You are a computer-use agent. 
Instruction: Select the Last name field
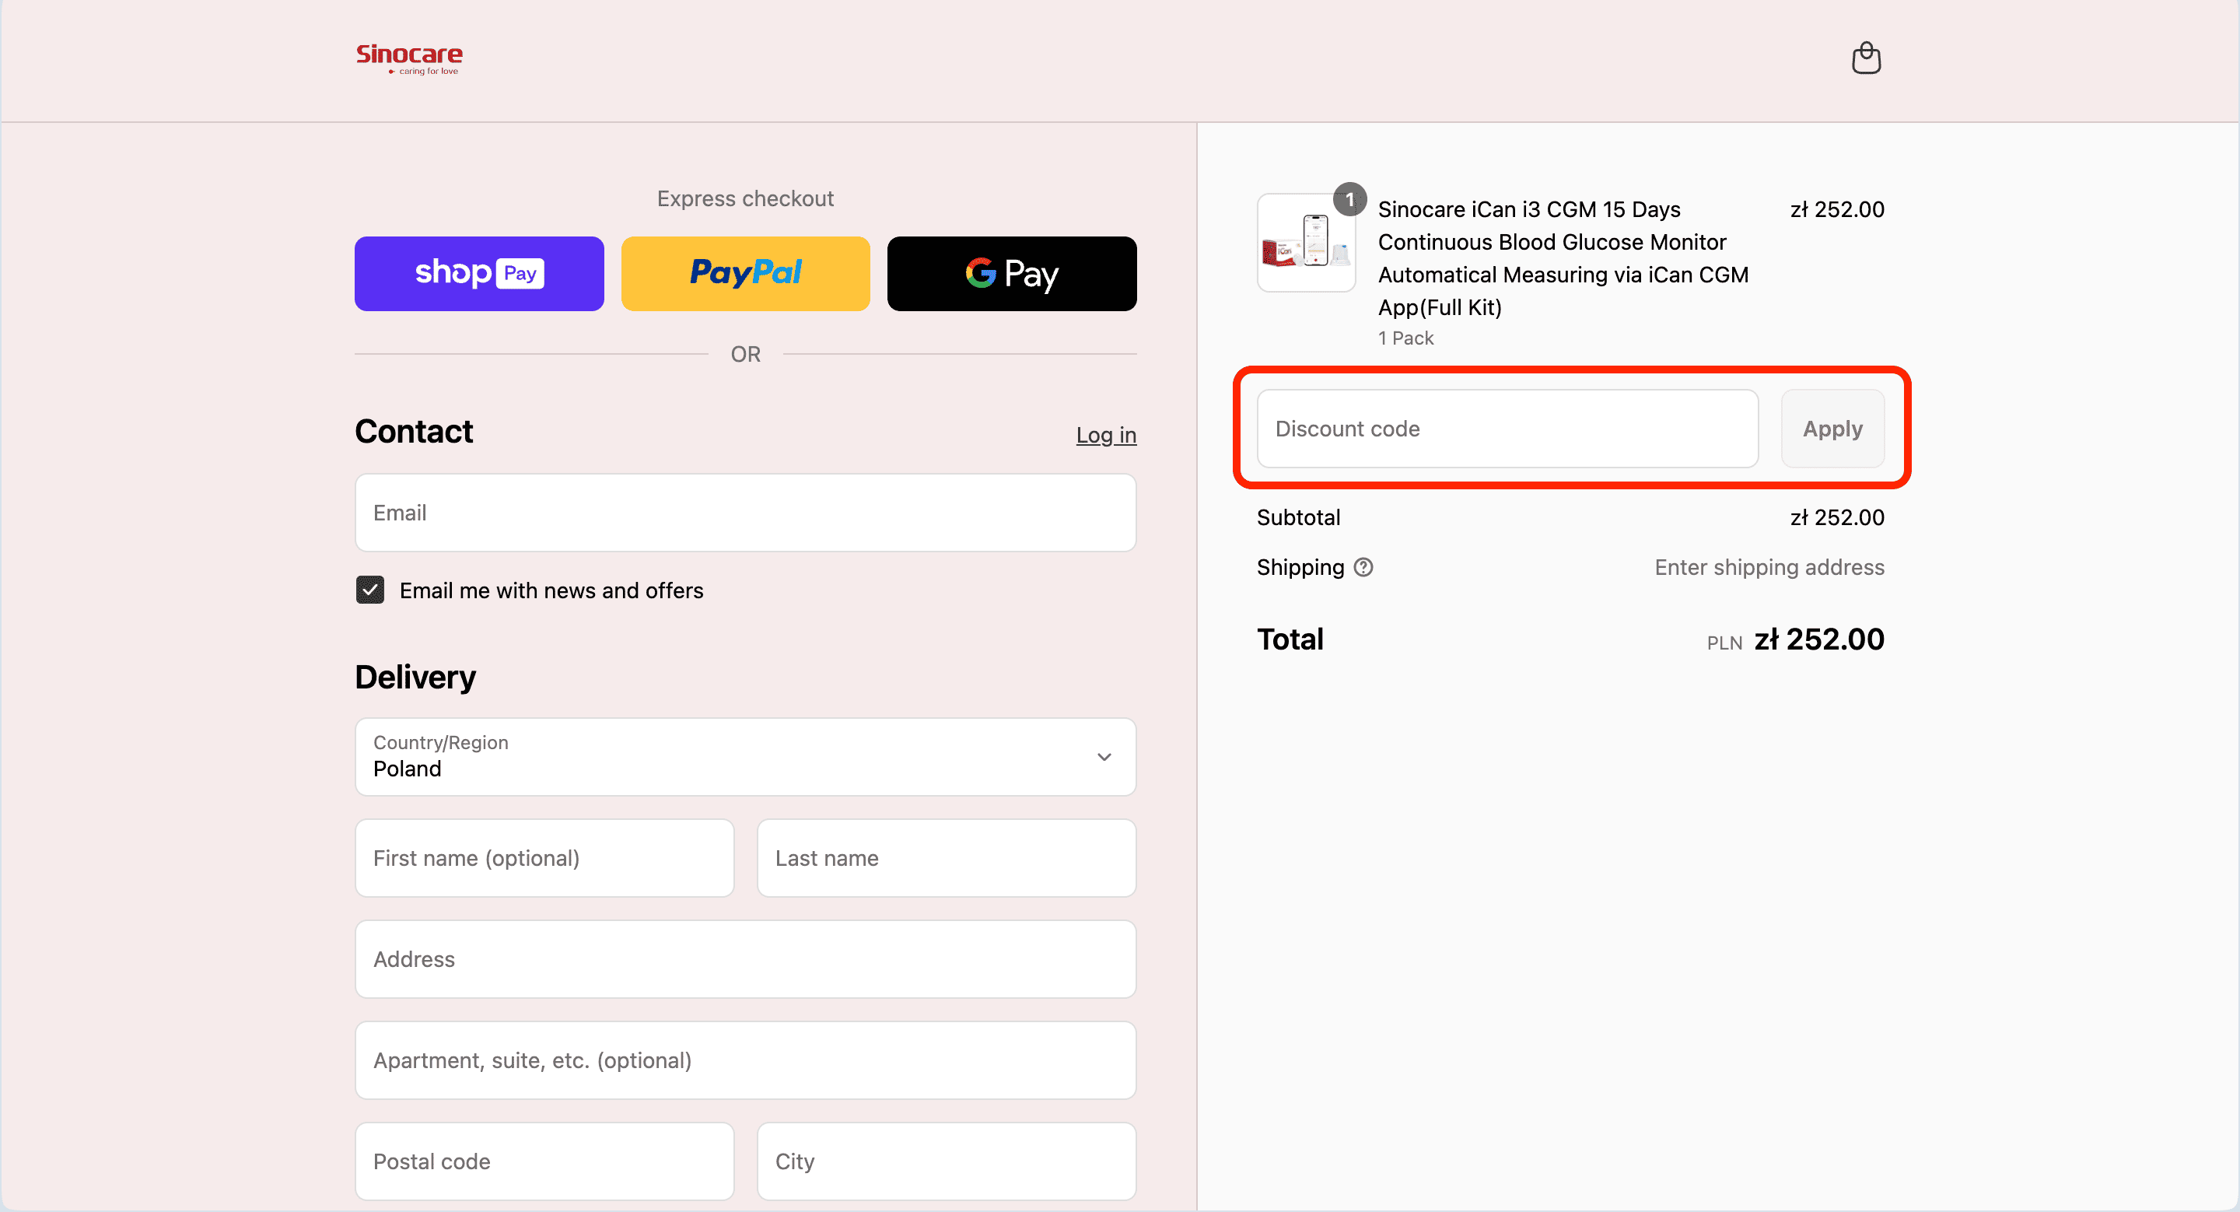(x=946, y=858)
